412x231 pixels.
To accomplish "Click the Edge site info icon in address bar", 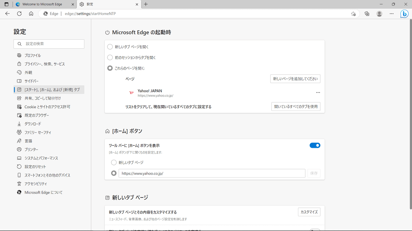I will [50, 14].
